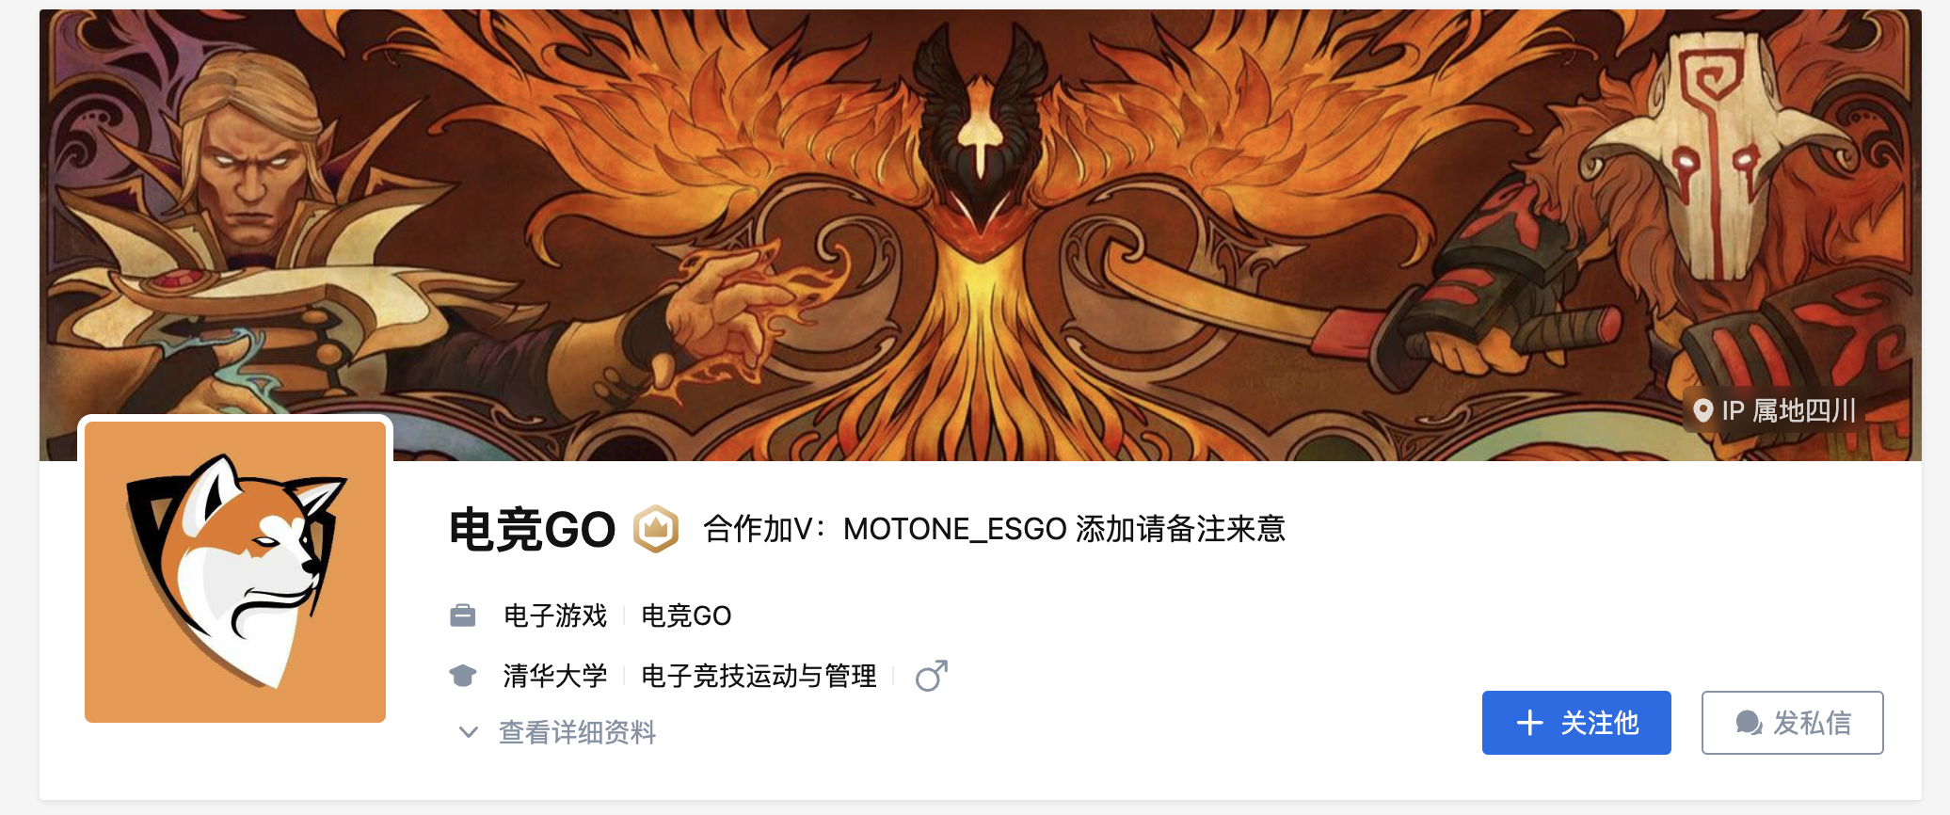Click the IP 属地四川 location text
The width and height of the screenshot is (1950, 815).
pyautogui.click(x=1789, y=410)
